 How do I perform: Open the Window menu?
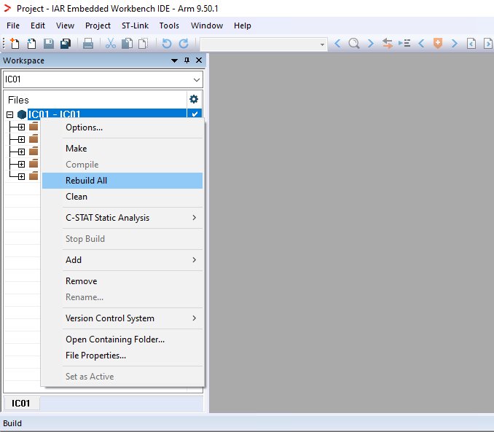[x=207, y=25]
